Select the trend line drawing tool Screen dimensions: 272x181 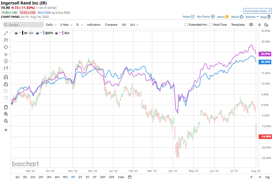pyautogui.click(x=6, y=33)
